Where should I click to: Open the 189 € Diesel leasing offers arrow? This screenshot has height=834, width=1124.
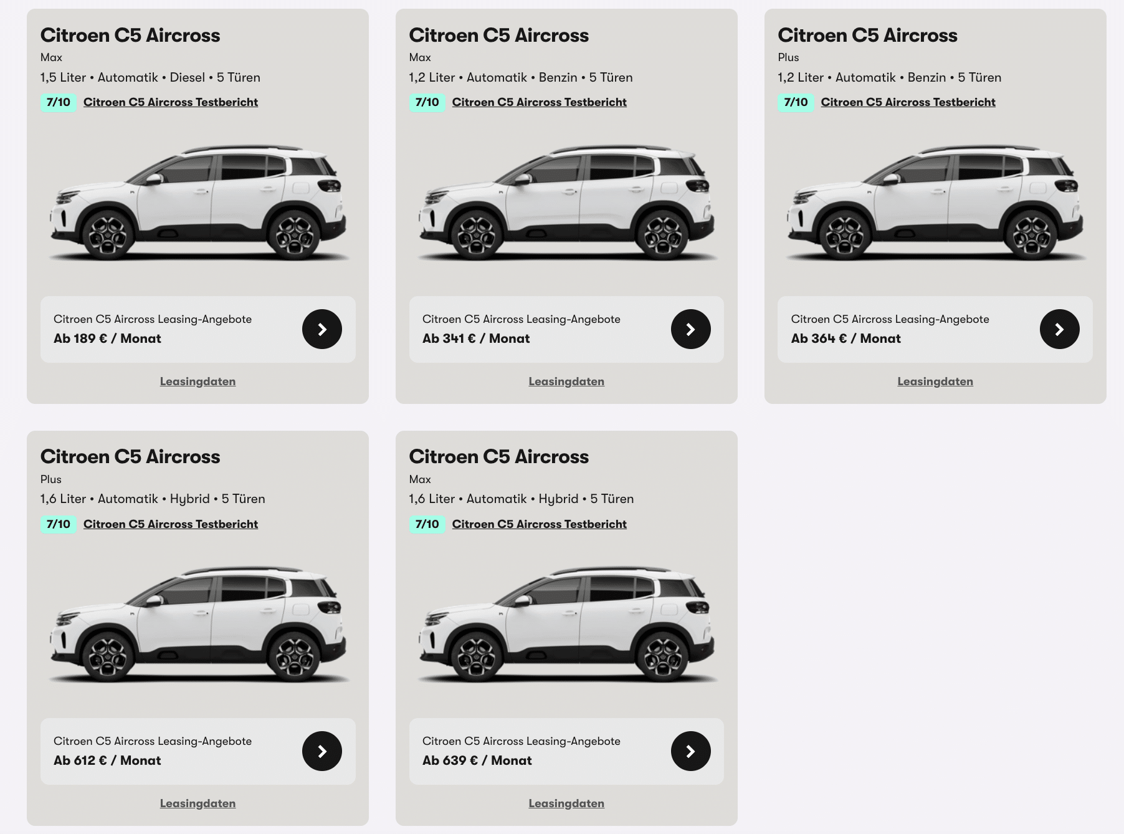pyautogui.click(x=322, y=329)
